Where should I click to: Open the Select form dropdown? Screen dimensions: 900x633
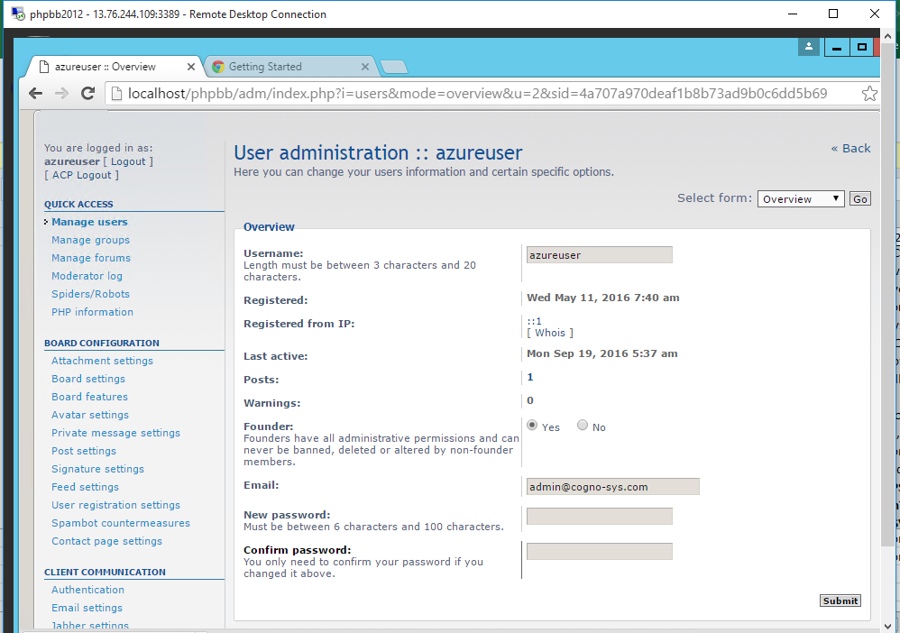pos(800,199)
